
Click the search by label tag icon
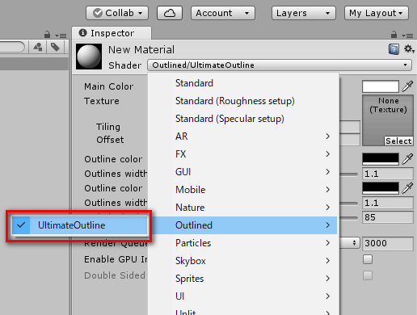[x=55, y=47]
